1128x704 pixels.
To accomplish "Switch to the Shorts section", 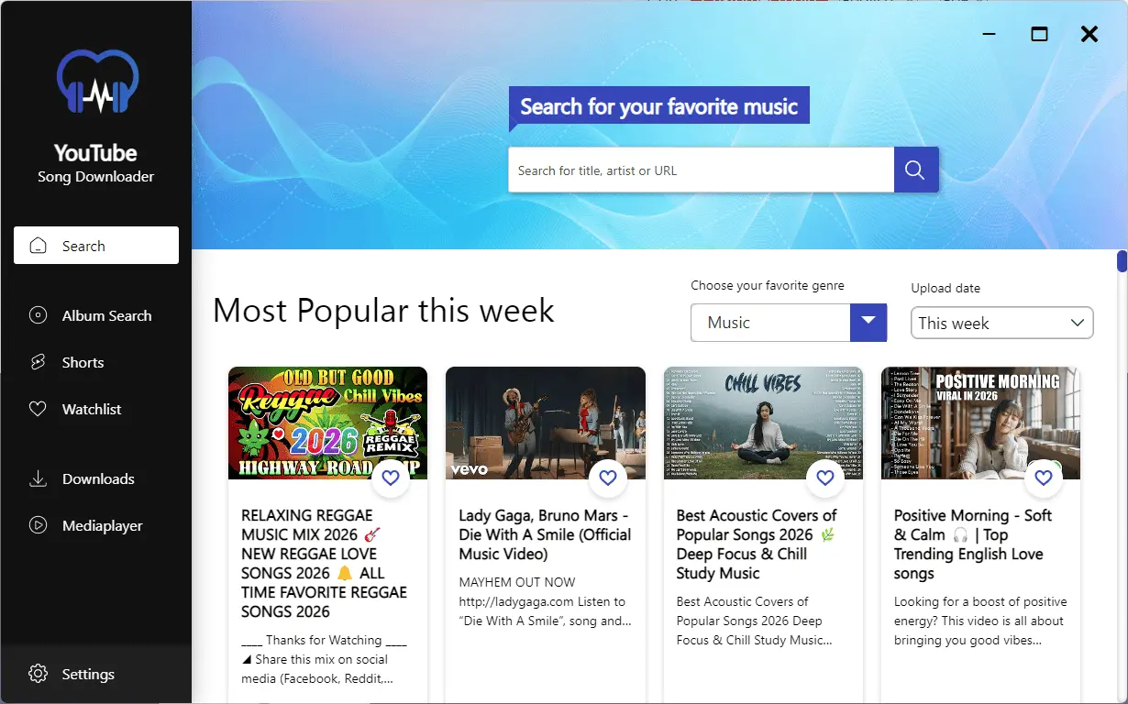I will click(96, 362).
